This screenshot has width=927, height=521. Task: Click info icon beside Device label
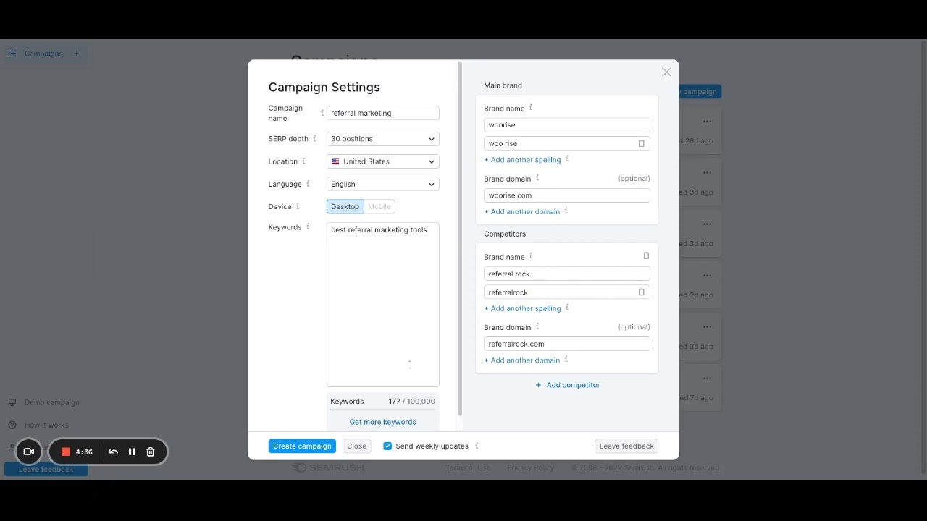(297, 206)
